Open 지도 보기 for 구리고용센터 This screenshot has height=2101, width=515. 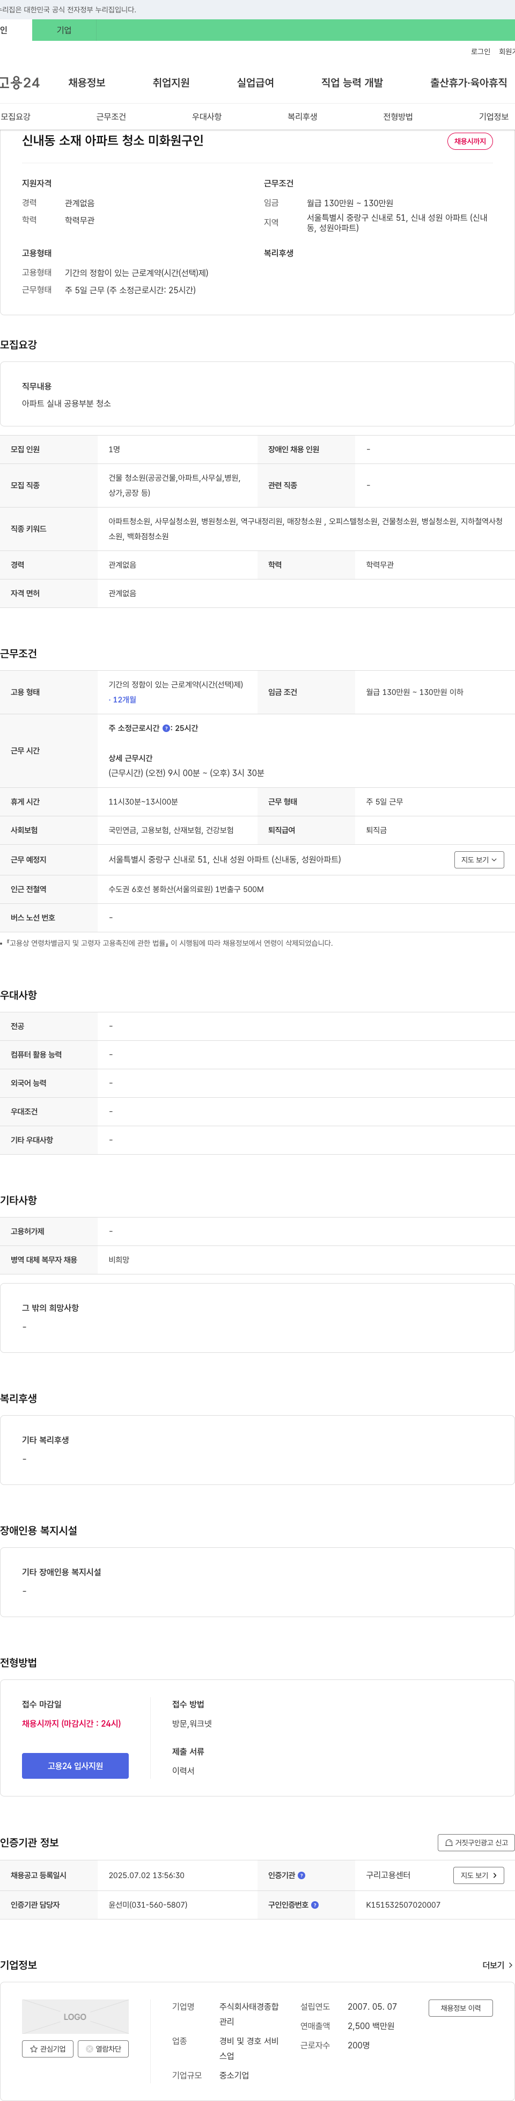coord(479,1875)
